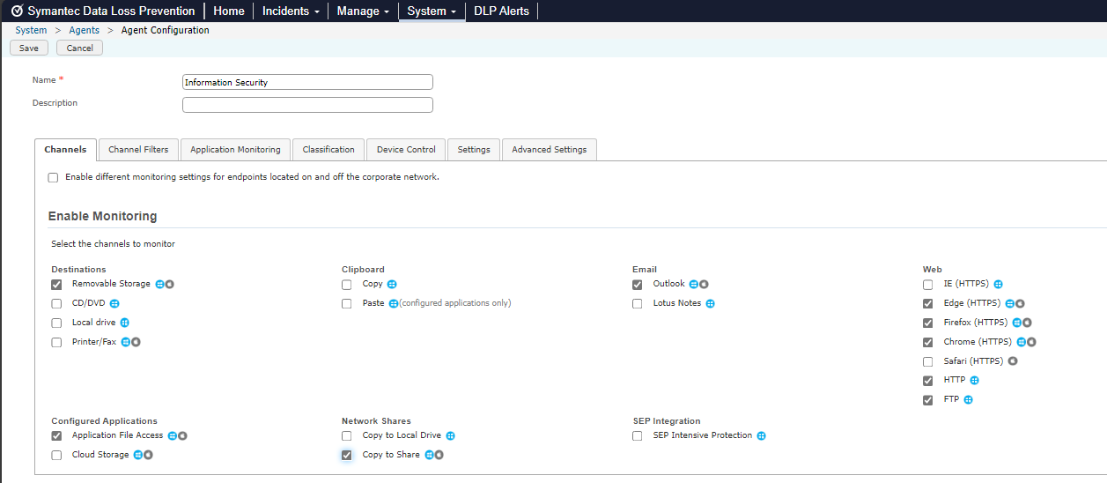Enable SEP Intensive Protection checkbox
The height and width of the screenshot is (483, 1107).
pyautogui.click(x=638, y=436)
